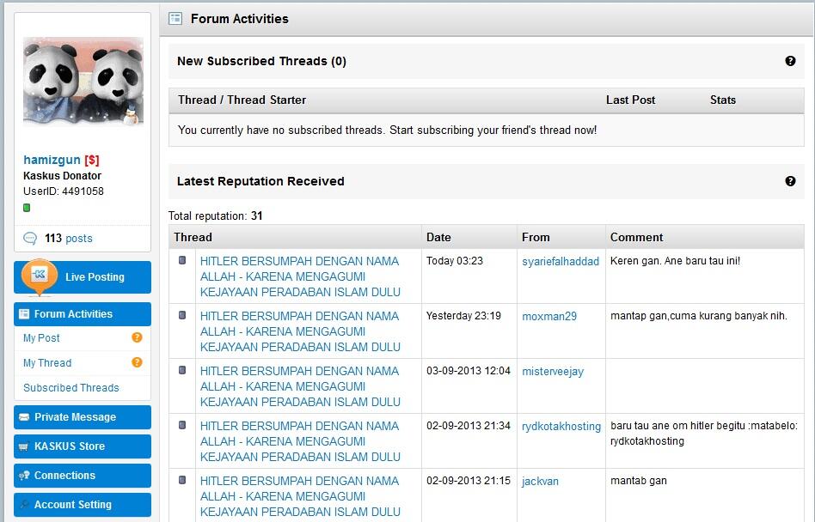Click reputation icon in misterveejay row
The width and height of the screenshot is (815, 522).
pyautogui.click(x=182, y=370)
